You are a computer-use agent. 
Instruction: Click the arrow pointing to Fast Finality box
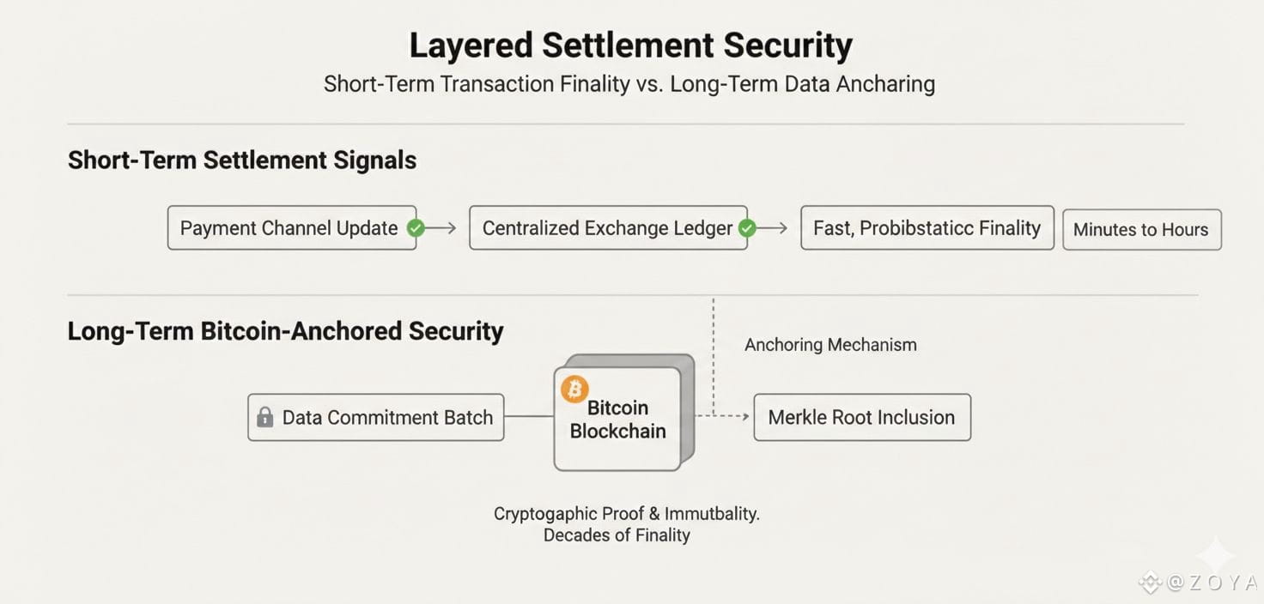click(773, 228)
